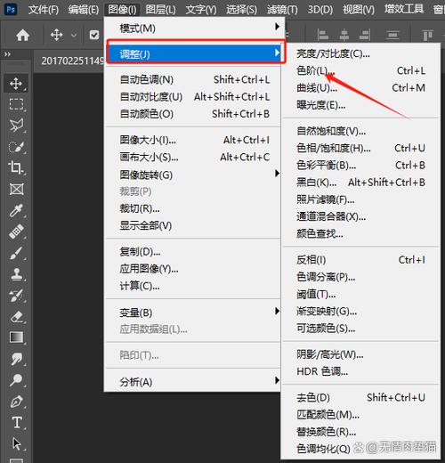Select the Quick Selection tool
The image size is (445, 463).
coord(16,147)
